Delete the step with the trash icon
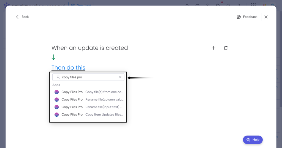This screenshot has height=148, width=282. [x=226, y=48]
